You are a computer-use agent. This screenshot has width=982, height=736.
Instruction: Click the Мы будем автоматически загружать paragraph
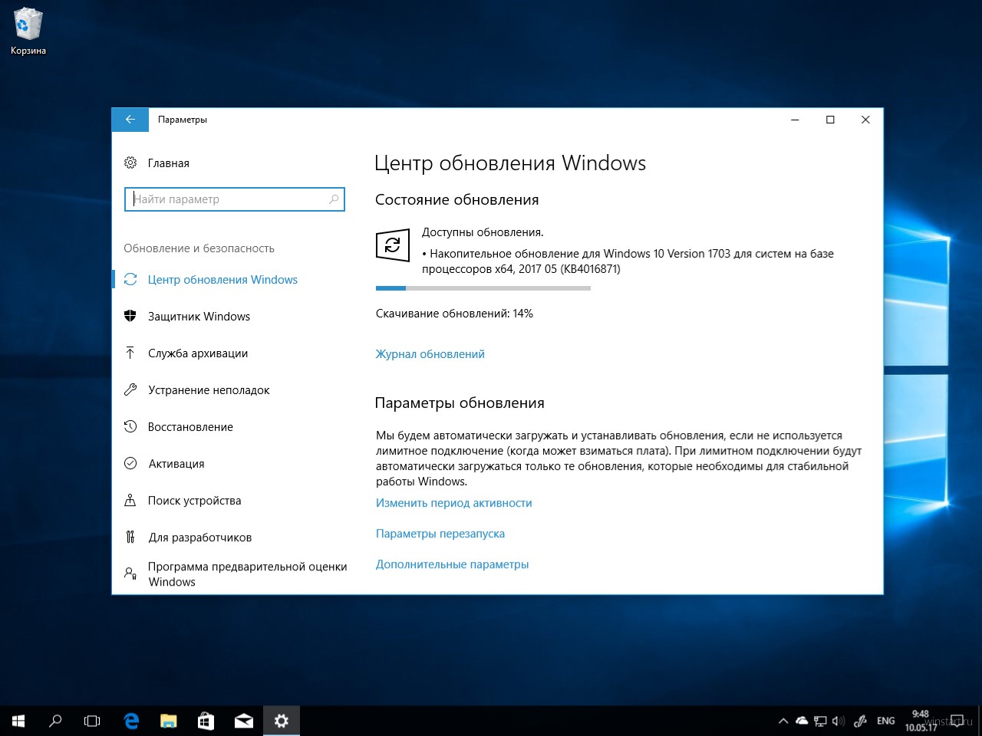618,458
